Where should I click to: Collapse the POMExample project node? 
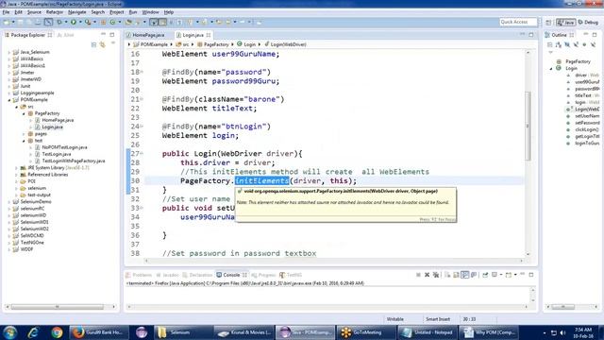coord(9,100)
